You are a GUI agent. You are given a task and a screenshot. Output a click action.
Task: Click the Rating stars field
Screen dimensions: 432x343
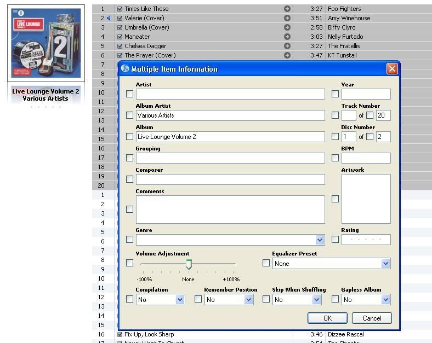366,240
